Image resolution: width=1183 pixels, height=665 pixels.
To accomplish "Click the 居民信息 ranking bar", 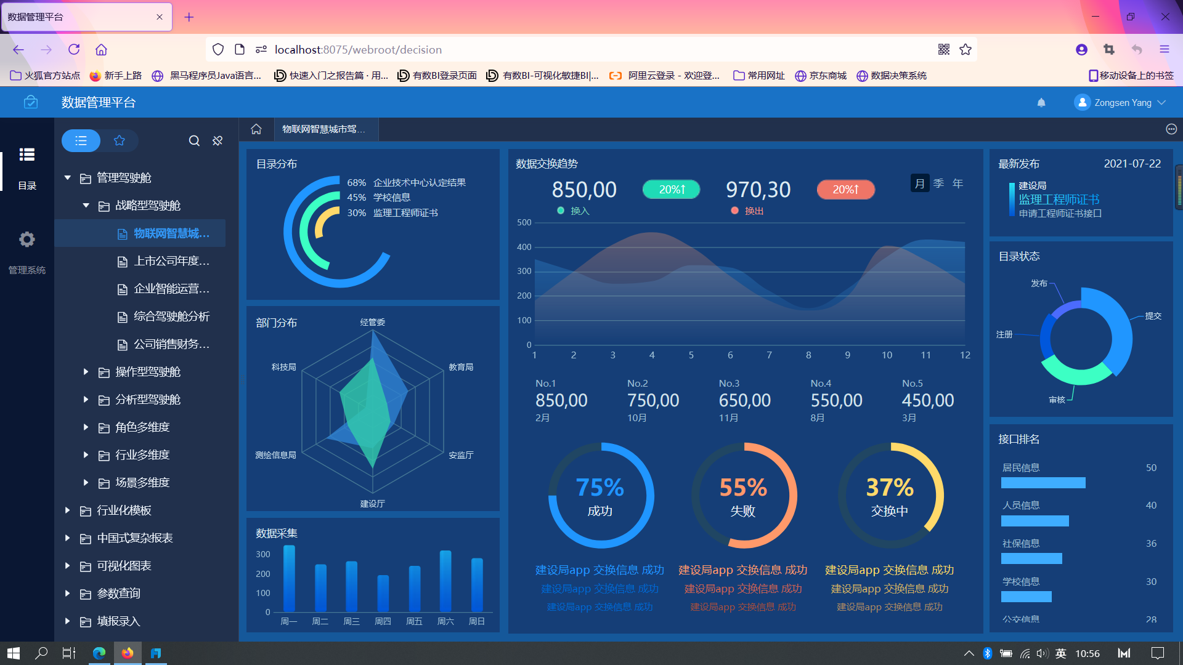I will point(1043,483).
